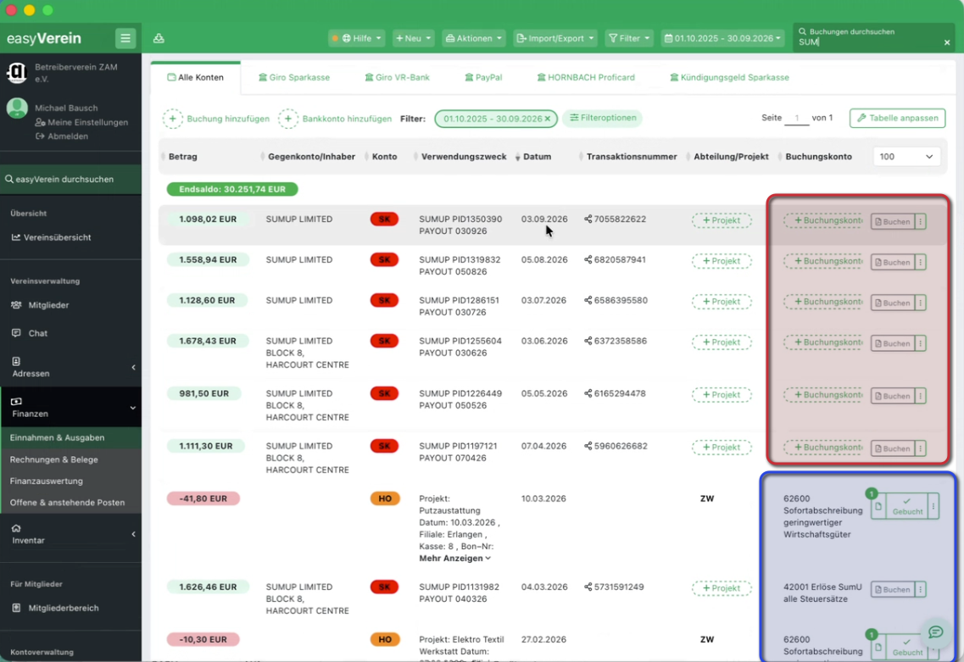The height and width of the screenshot is (662, 964).
Task: Open document icon for -41,80 EUR booking
Action: [x=878, y=507]
